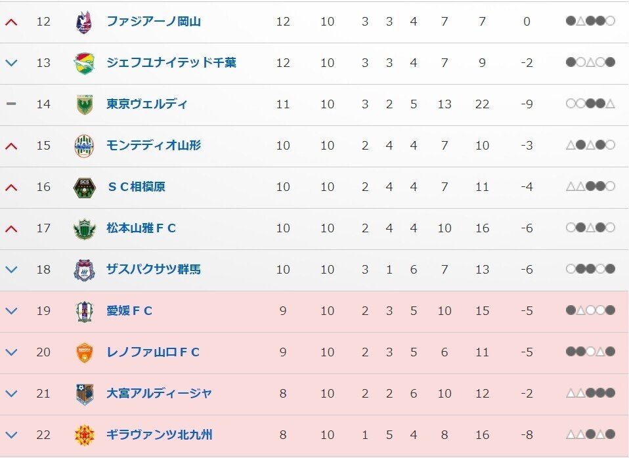Click the recent form circles for Tokyo Verdy

pos(590,104)
